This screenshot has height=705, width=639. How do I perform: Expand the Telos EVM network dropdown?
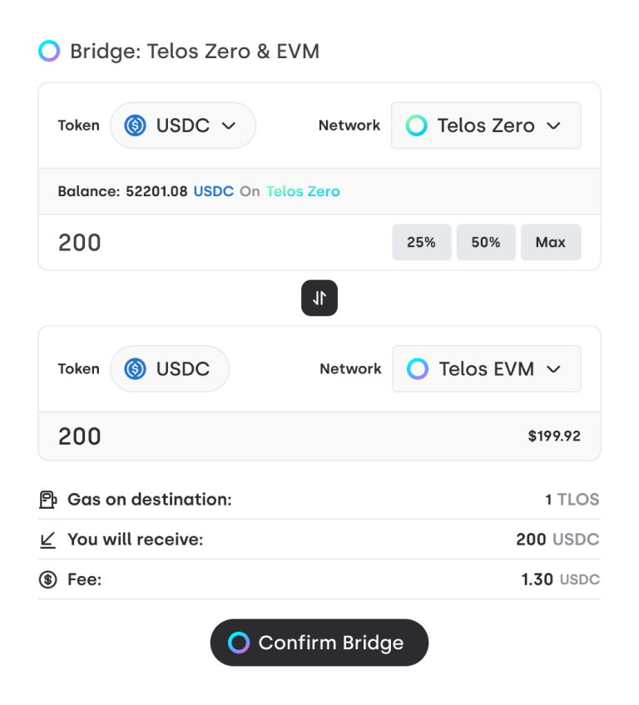tap(486, 369)
